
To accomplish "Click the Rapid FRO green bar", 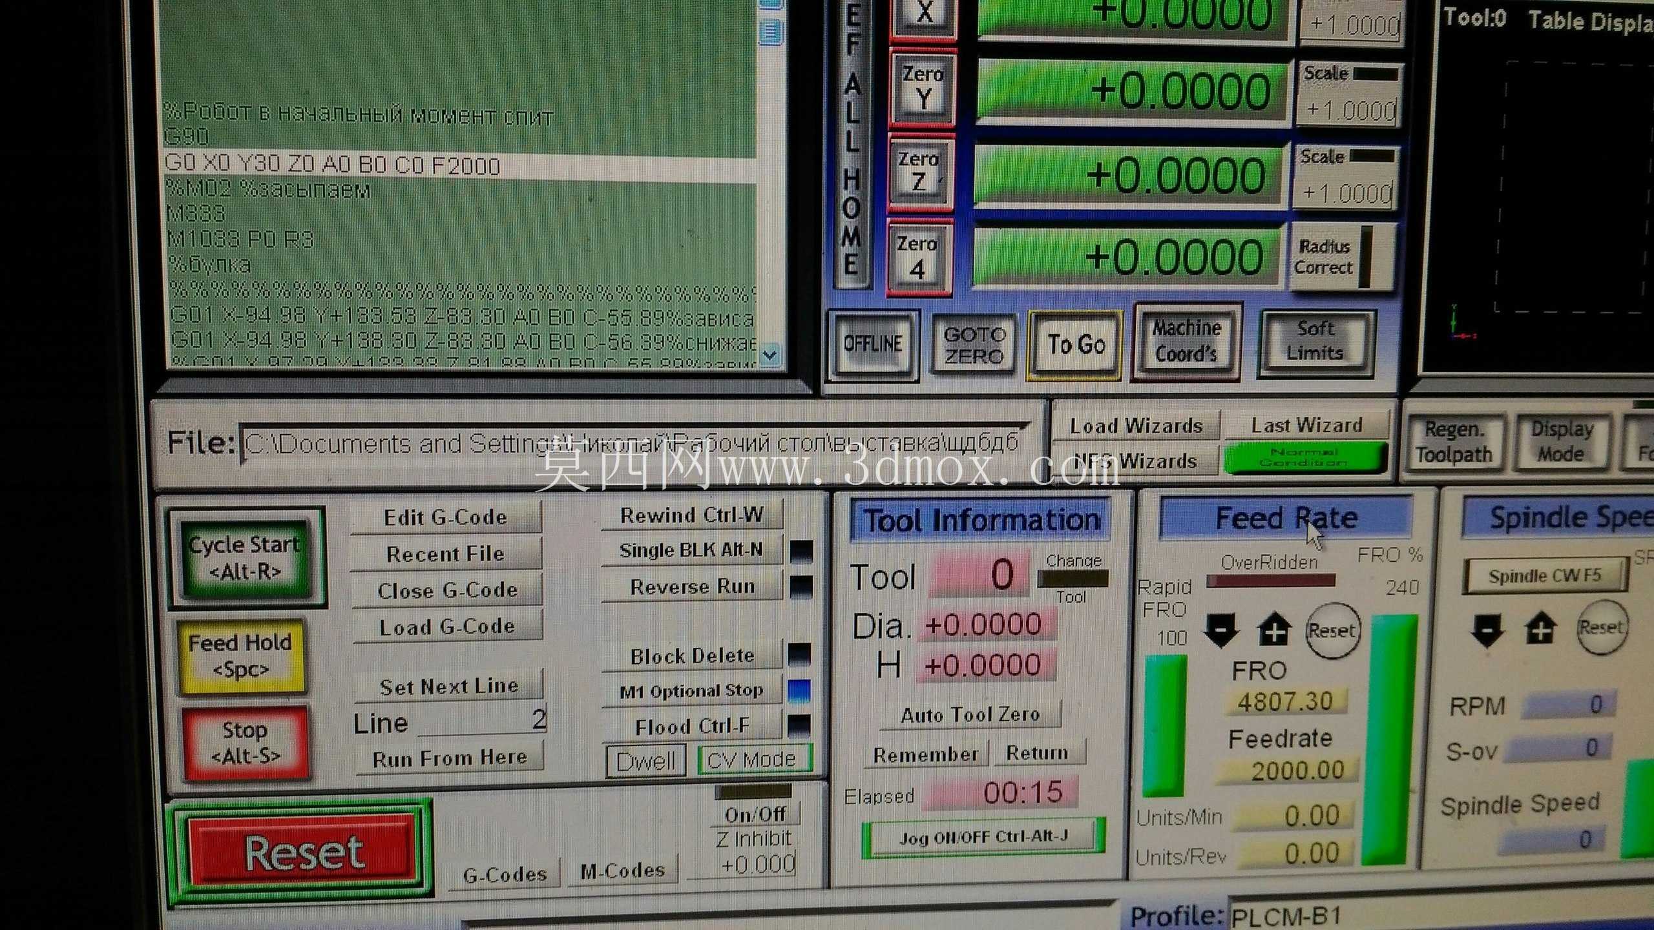I will click(x=1164, y=727).
